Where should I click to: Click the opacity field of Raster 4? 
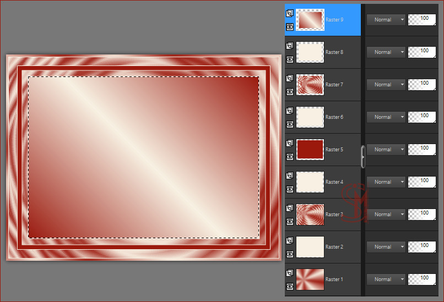[x=422, y=182]
